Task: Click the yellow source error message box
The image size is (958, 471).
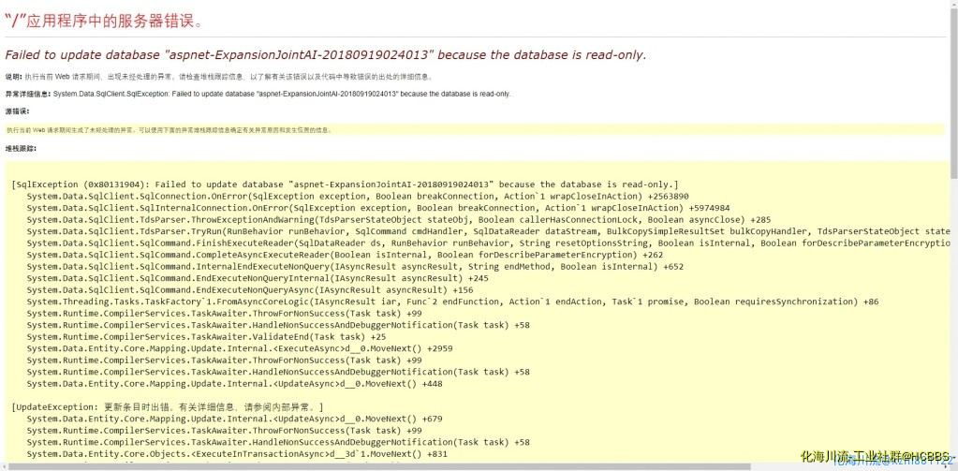Action: coord(169,130)
